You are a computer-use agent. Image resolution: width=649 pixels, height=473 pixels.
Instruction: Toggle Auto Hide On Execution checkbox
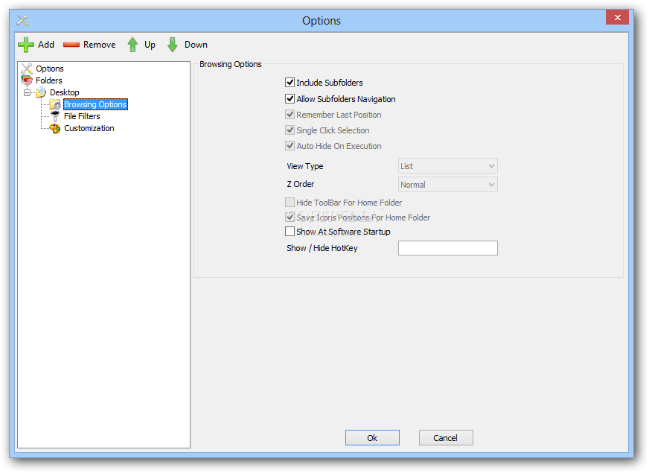coord(290,146)
